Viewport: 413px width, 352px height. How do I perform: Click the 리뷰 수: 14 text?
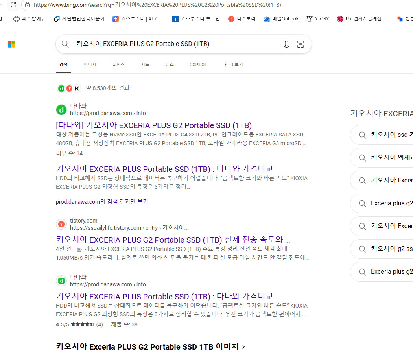tap(69, 153)
